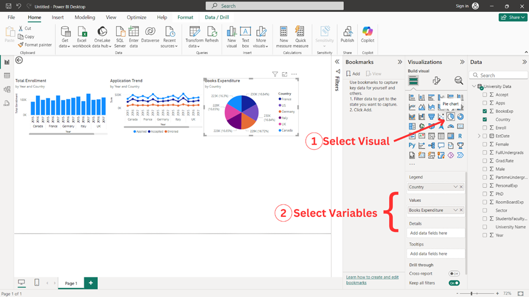
Task: Switch to Model view in left sidebar
Action: (x=7, y=89)
